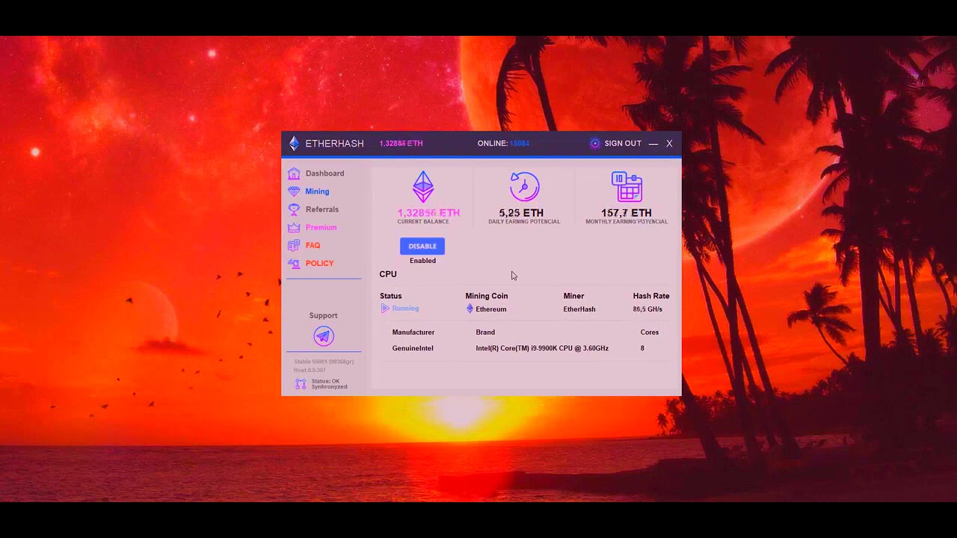
Task: Click the Status column header
Action: [x=390, y=296]
